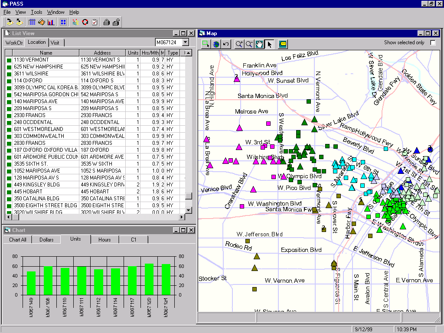Open the Help menu

pyautogui.click(x=74, y=12)
